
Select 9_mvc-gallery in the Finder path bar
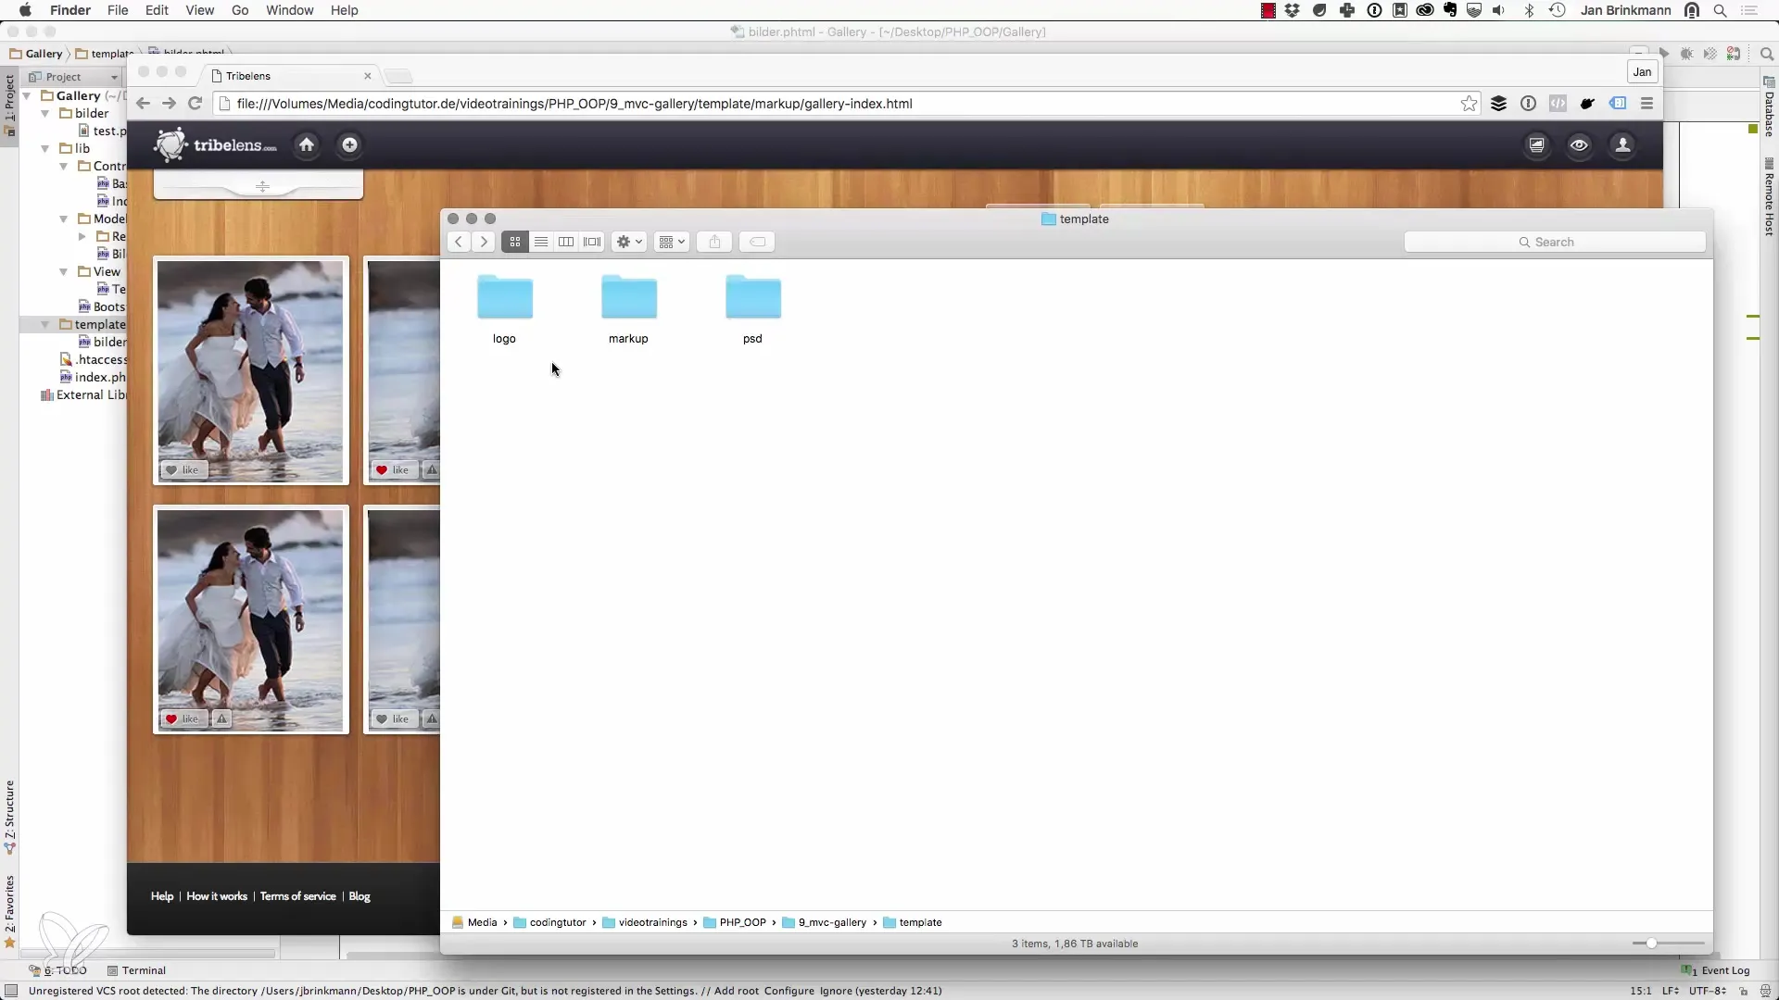pos(825,922)
